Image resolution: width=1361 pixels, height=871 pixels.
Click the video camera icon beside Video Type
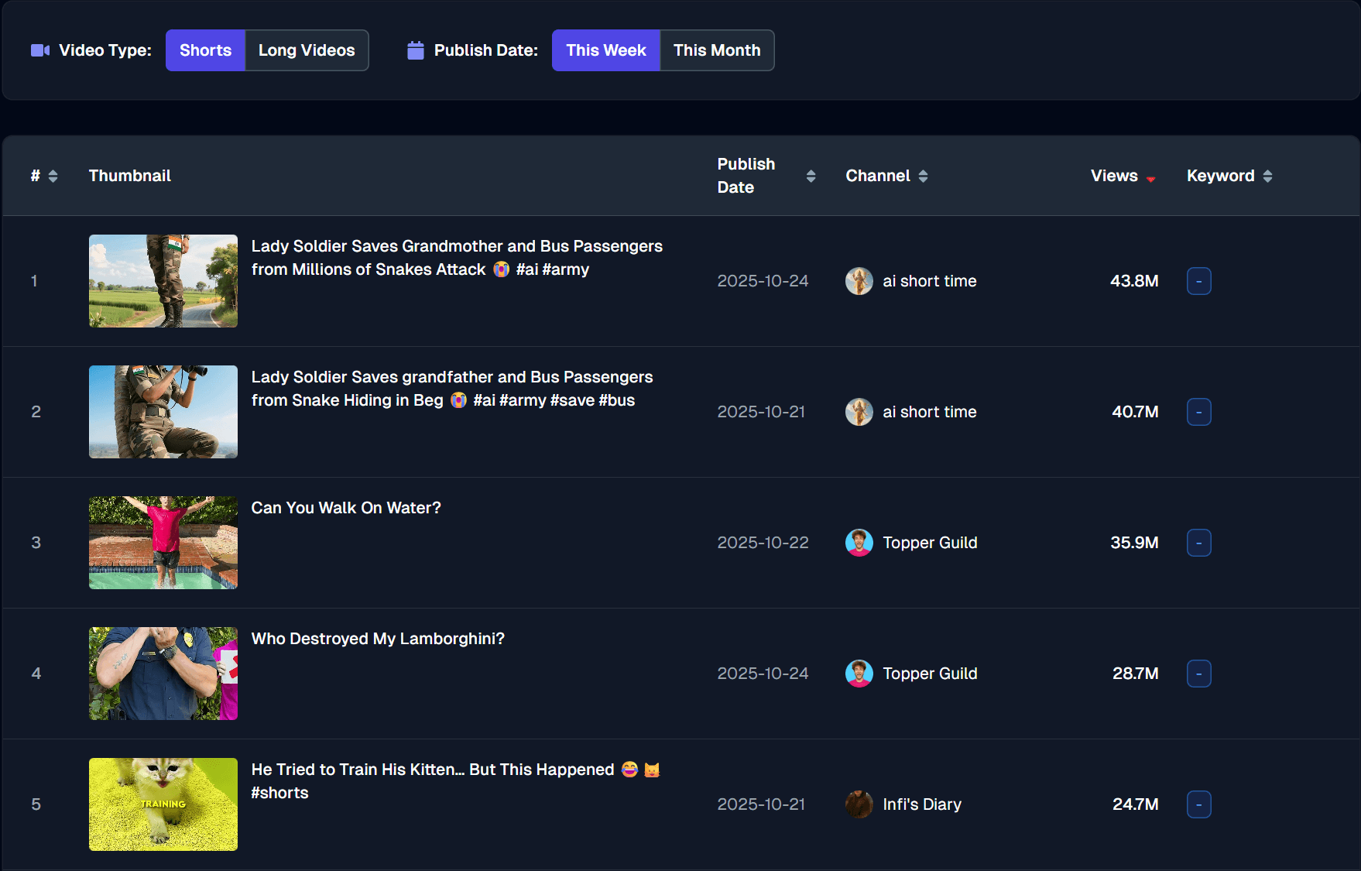point(39,50)
